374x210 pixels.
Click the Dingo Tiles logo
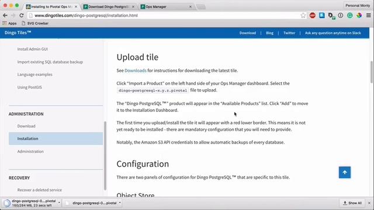(18, 33)
